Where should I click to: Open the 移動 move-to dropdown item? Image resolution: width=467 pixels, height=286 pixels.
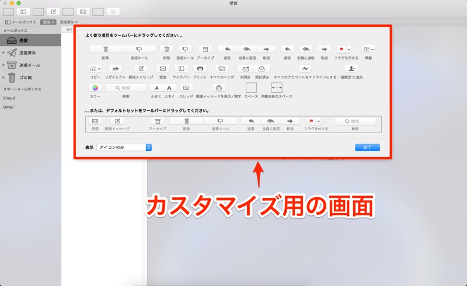click(x=368, y=49)
